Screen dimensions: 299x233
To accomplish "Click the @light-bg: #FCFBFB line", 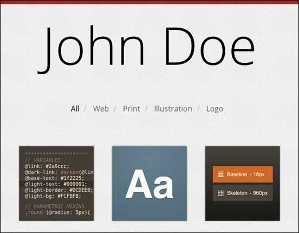I will coord(53,196).
